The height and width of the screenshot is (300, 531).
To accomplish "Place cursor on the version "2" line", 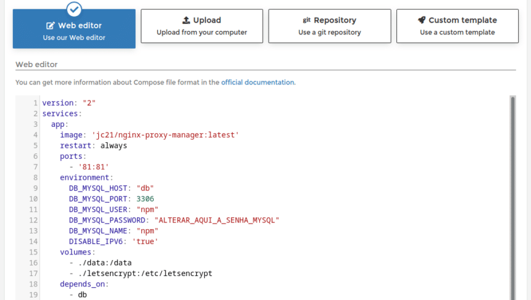I will [x=69, y=103].
